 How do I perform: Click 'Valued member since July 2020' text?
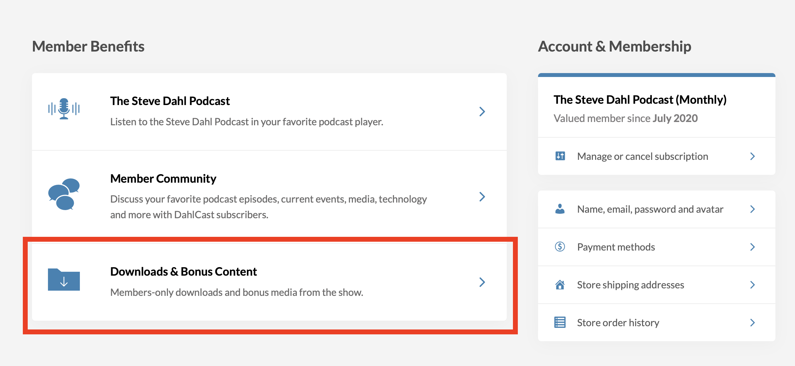tap(625, 118)
